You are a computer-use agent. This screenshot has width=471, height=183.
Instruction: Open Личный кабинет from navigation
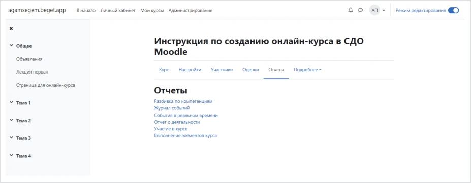[118, 11]
